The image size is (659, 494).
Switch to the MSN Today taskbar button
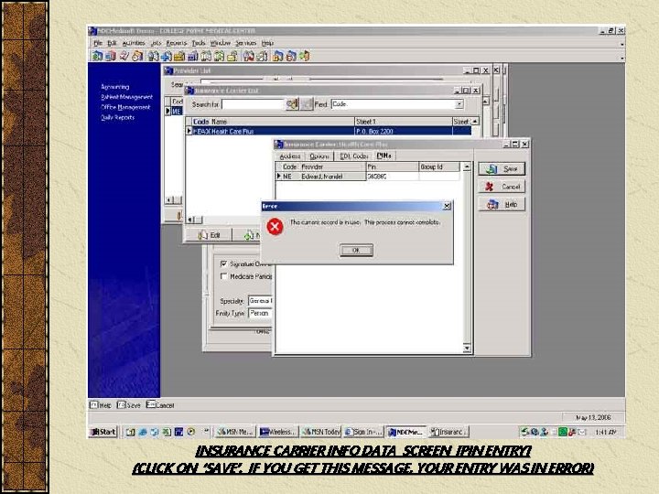pyautogui.click(x=321, y=432)
